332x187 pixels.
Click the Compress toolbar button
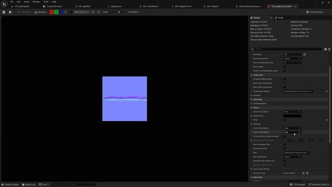pyautogui.click(x=24, y=12)
